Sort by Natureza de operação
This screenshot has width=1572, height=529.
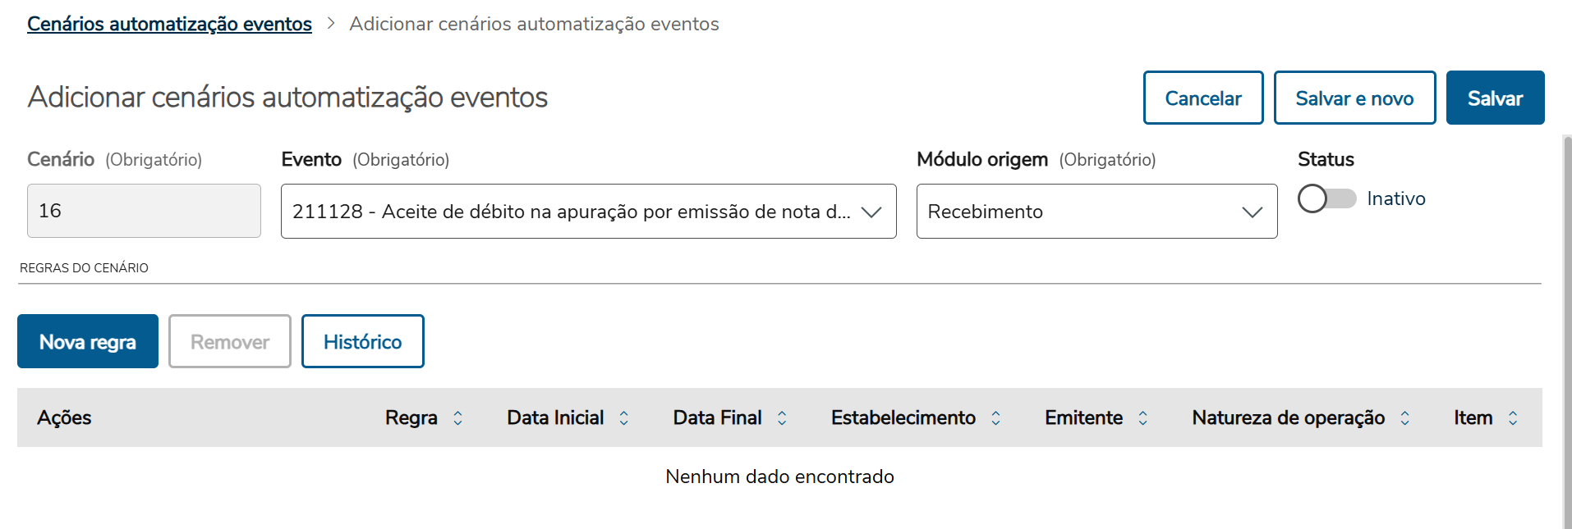[x=1405, y=417]
